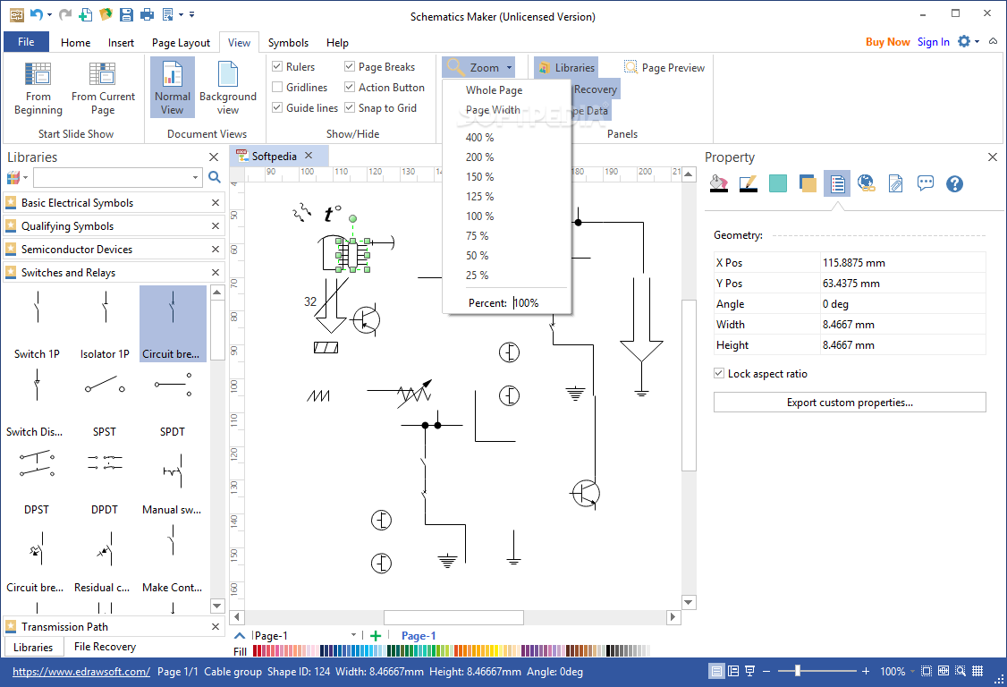Click fit page width icon in status bar
This screenshot has width=1007, height=687.
tap(943, 671)
